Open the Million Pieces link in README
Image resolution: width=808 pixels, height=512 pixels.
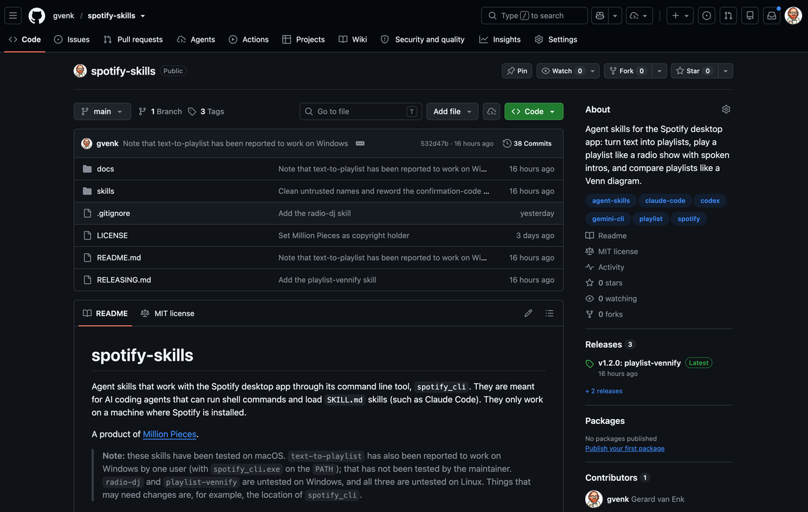170,434
